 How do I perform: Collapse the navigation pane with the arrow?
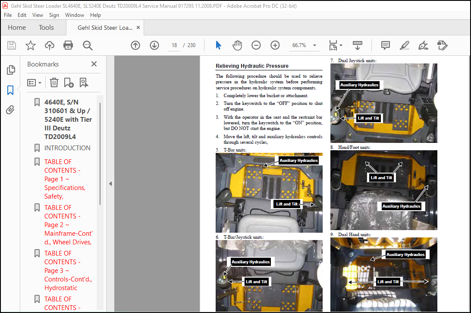110,184
